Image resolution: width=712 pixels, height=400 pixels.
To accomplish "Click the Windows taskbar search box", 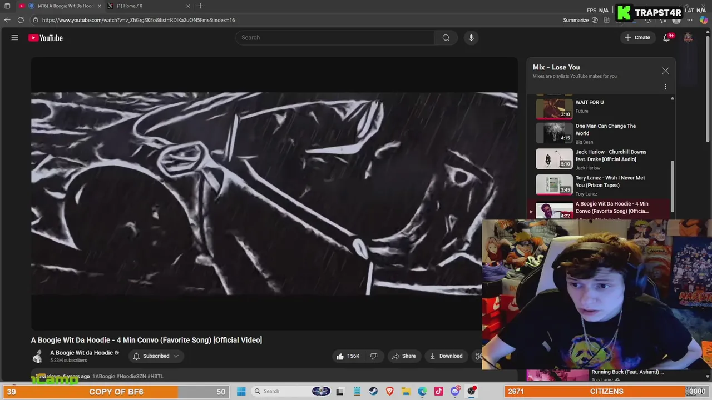I will pos(292,391).
